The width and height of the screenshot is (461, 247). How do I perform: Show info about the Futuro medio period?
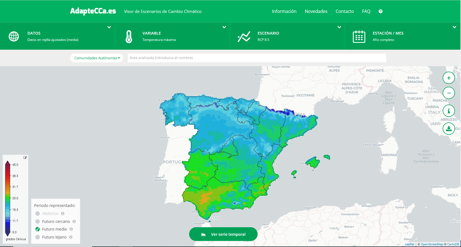point(71,229)
